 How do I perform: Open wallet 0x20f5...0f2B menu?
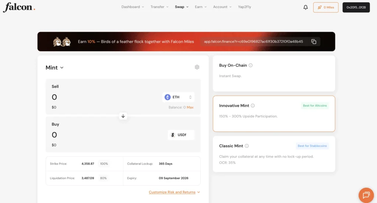click(x=356, y=7)
